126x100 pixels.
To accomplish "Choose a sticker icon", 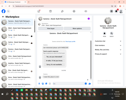I will click(x=46, y=83).
